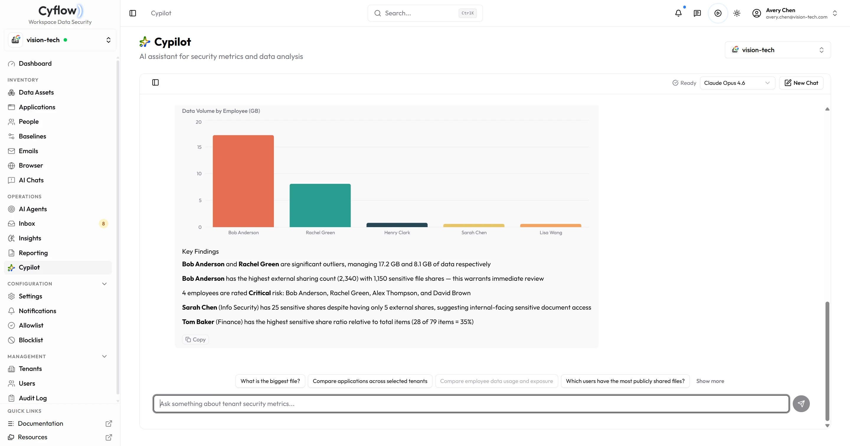The height and width of the screenshot is (446, 850).
Task: Click the Ready status indicator
Action: click(684, 83)
